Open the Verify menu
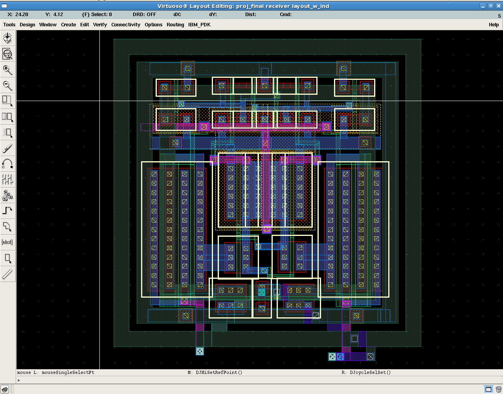Screen dimensions: 503x394 100,24
